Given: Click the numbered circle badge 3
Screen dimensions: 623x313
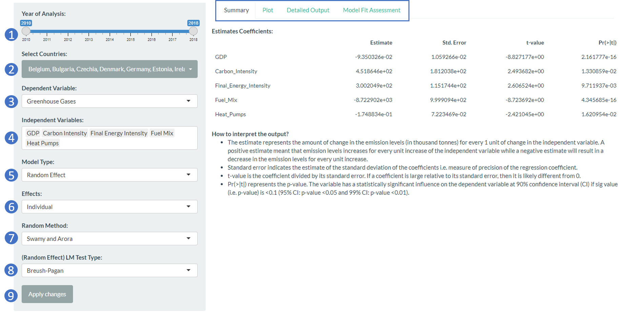Looking at the screenshot, I should pos(11,101).
